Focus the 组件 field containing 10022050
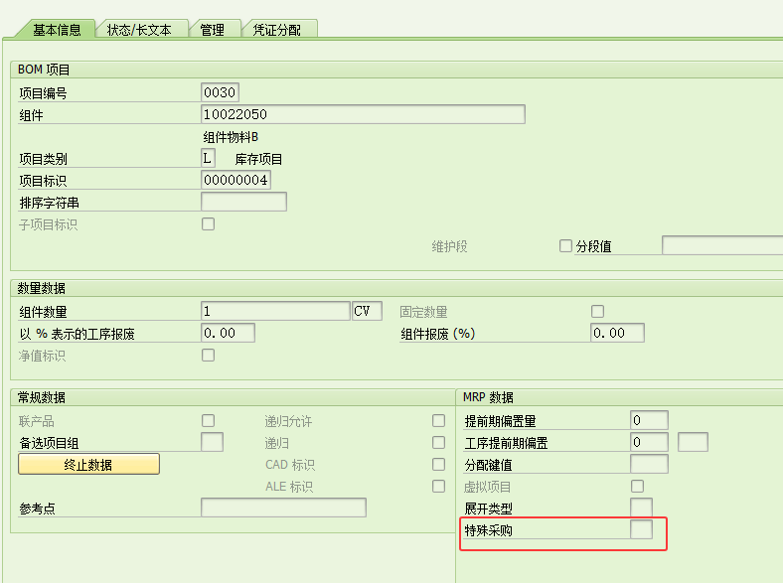 click(x=363, y=115)
